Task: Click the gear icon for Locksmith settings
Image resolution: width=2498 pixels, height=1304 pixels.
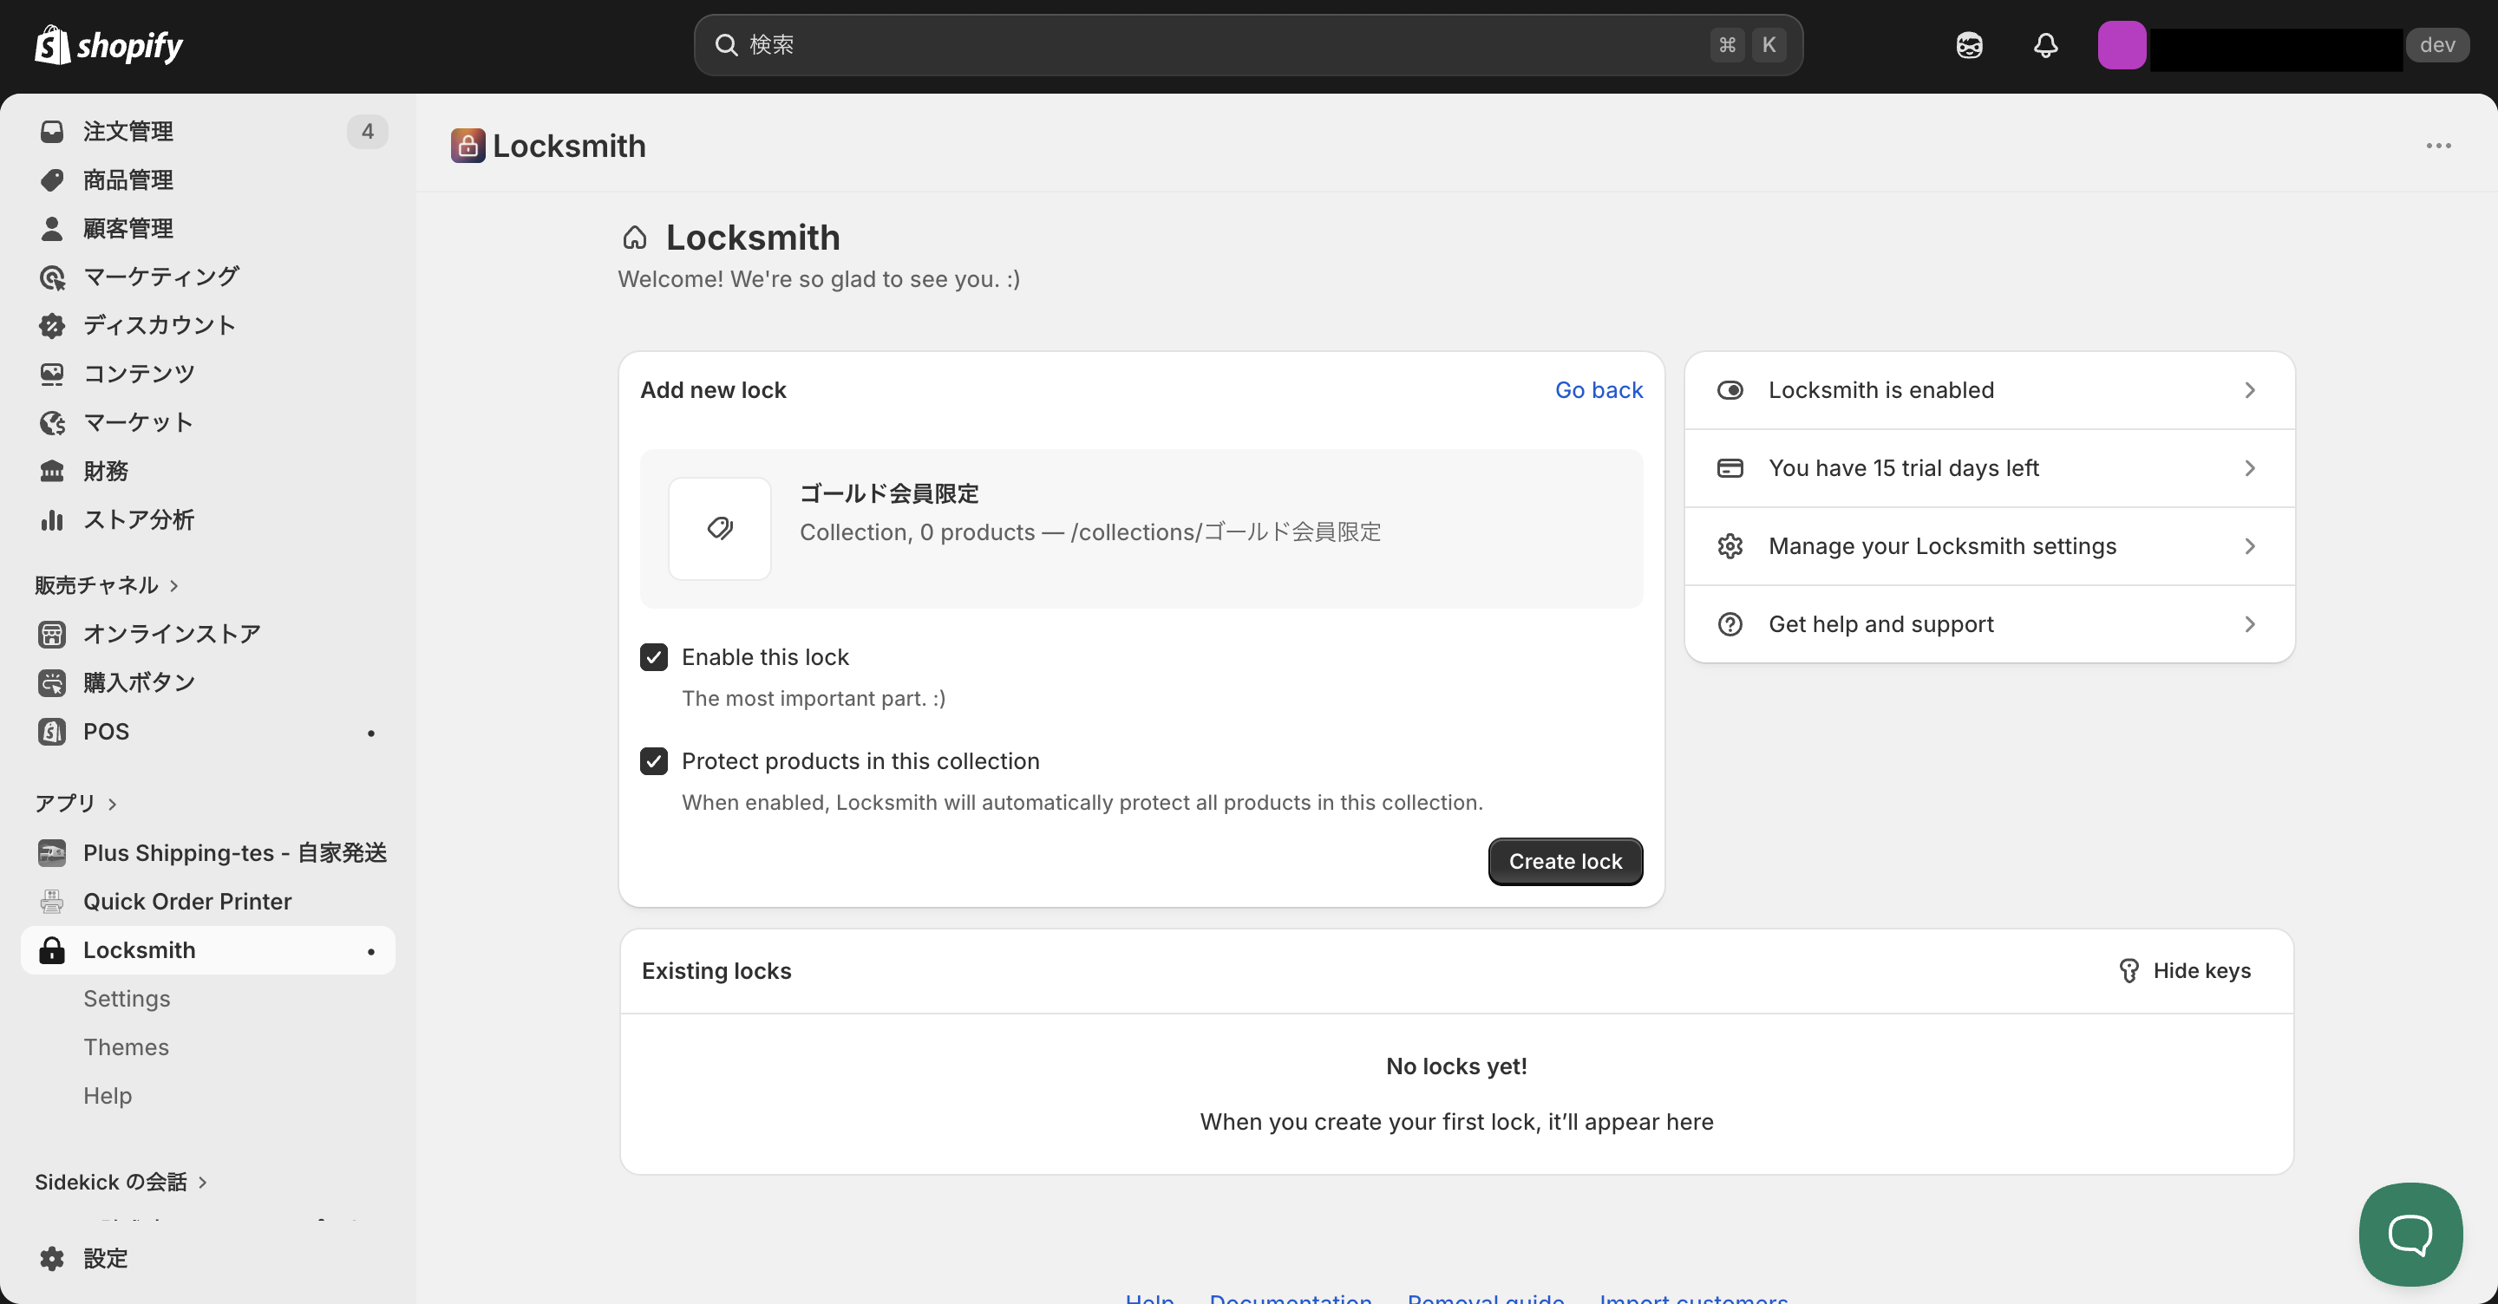Action: (1729, 546)
